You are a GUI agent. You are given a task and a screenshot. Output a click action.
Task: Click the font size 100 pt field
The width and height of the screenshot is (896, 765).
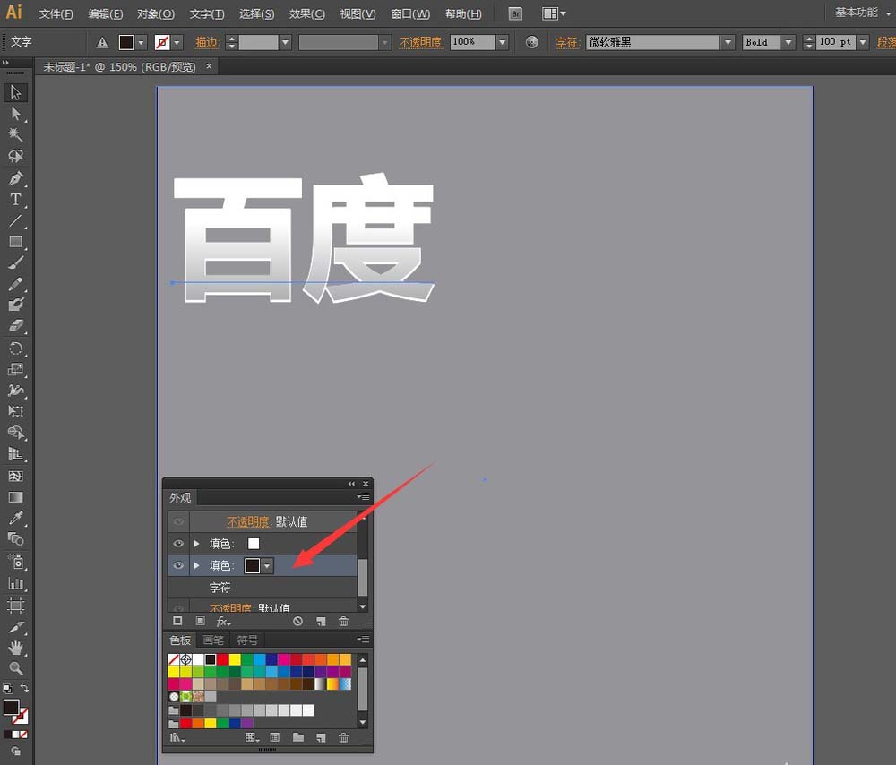[x=836, y=42]
